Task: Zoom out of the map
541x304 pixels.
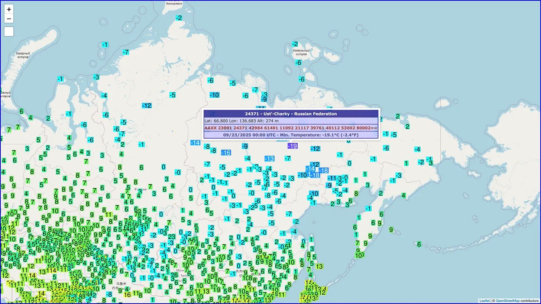Action: pyautogui.click(x=9, y=19)
